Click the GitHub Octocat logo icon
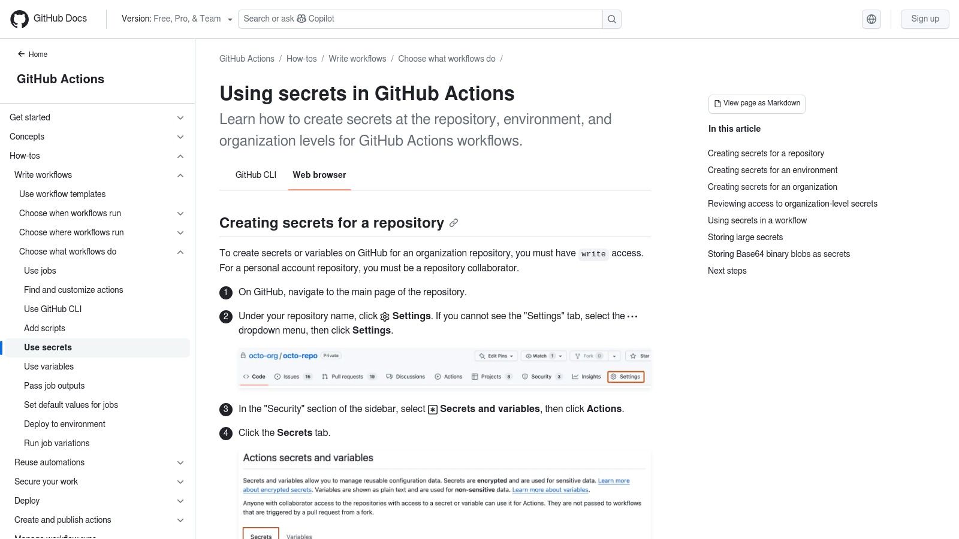The width and height of the screenshot is (959, 539). [20, 19]
